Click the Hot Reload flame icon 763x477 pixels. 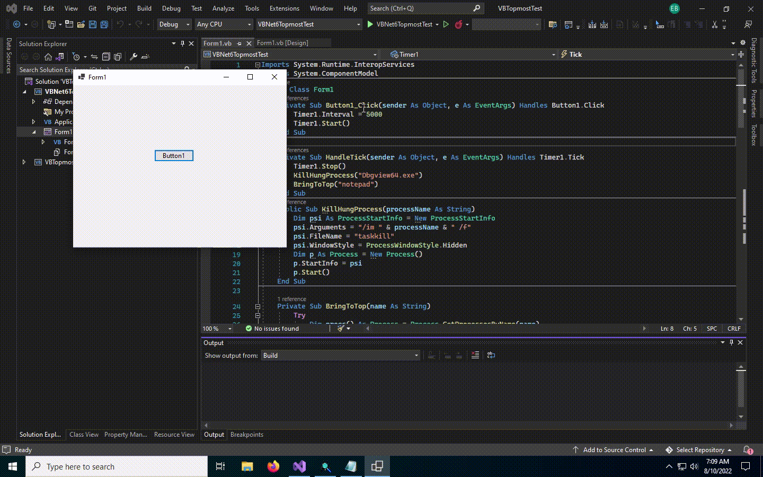458,24
